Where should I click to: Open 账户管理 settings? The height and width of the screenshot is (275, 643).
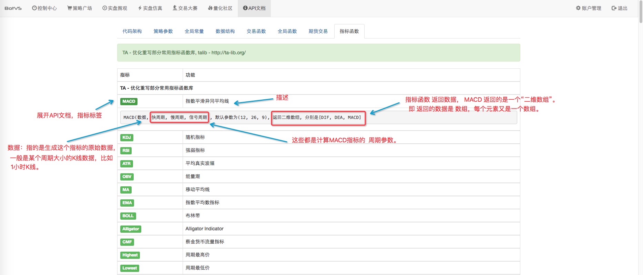[x=589, y=8]
